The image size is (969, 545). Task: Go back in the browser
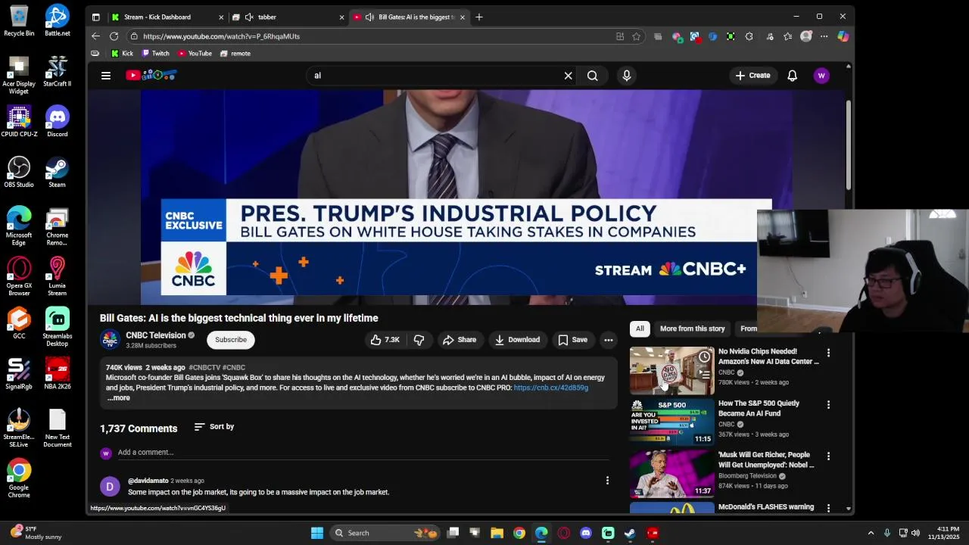[95, 36]
